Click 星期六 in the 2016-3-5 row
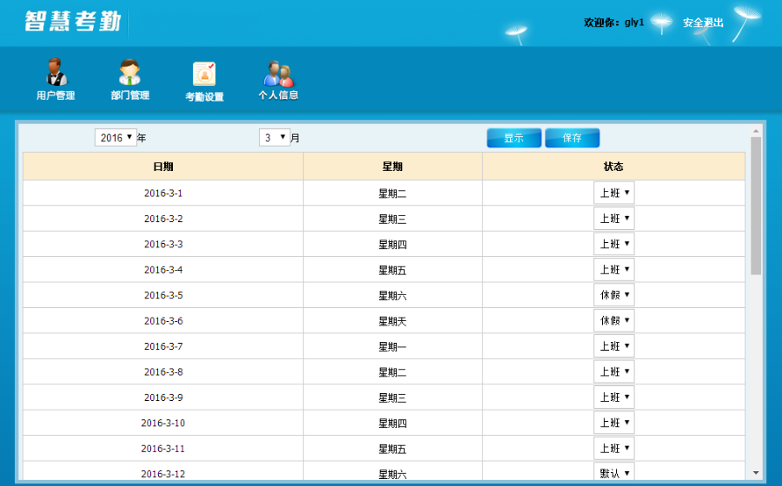This screenshot has height=486, width=782. point(393,296)
